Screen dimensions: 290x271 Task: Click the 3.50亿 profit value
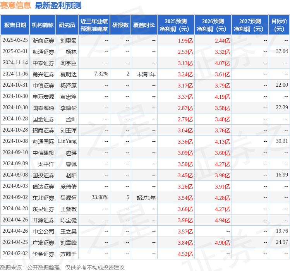[185, 164]
